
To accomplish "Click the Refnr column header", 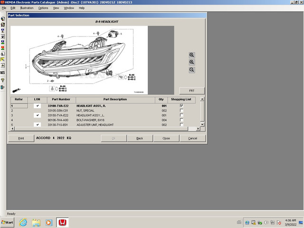I will click(x=19, y=99).
